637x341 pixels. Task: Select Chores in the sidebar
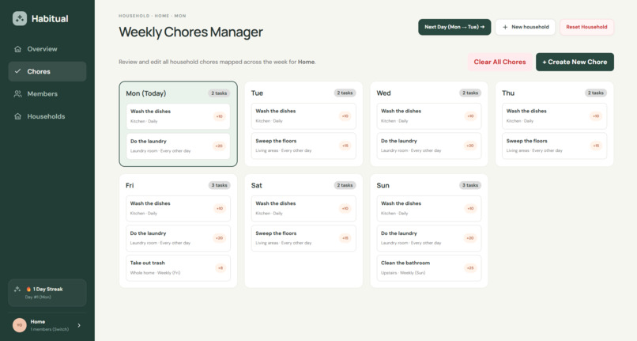(47, 71)
